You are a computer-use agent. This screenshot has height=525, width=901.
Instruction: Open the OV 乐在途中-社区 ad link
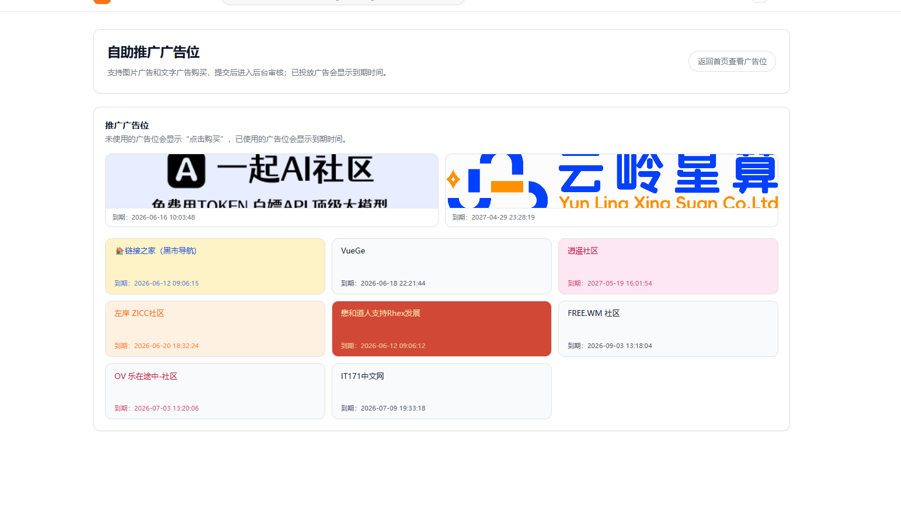[x=145, y=376]
